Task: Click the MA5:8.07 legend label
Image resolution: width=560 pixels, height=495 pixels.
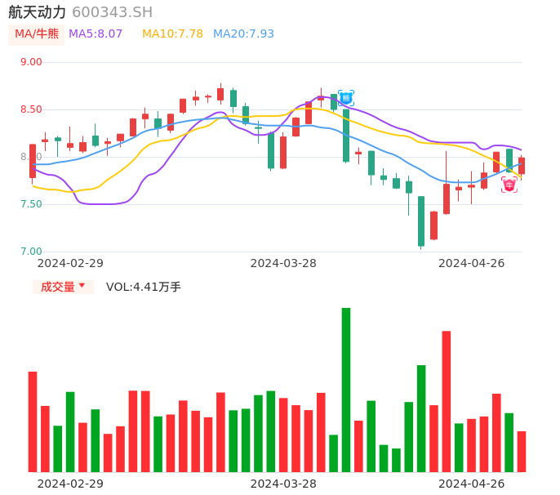Action: [x=96, y=34]
